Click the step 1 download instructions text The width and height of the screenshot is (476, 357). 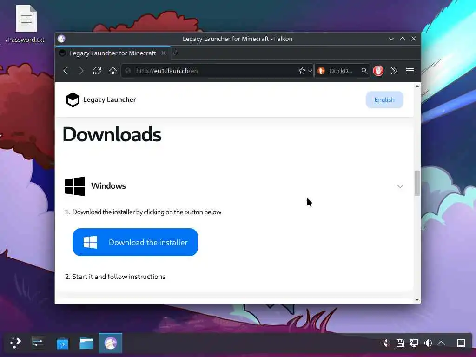147,212
